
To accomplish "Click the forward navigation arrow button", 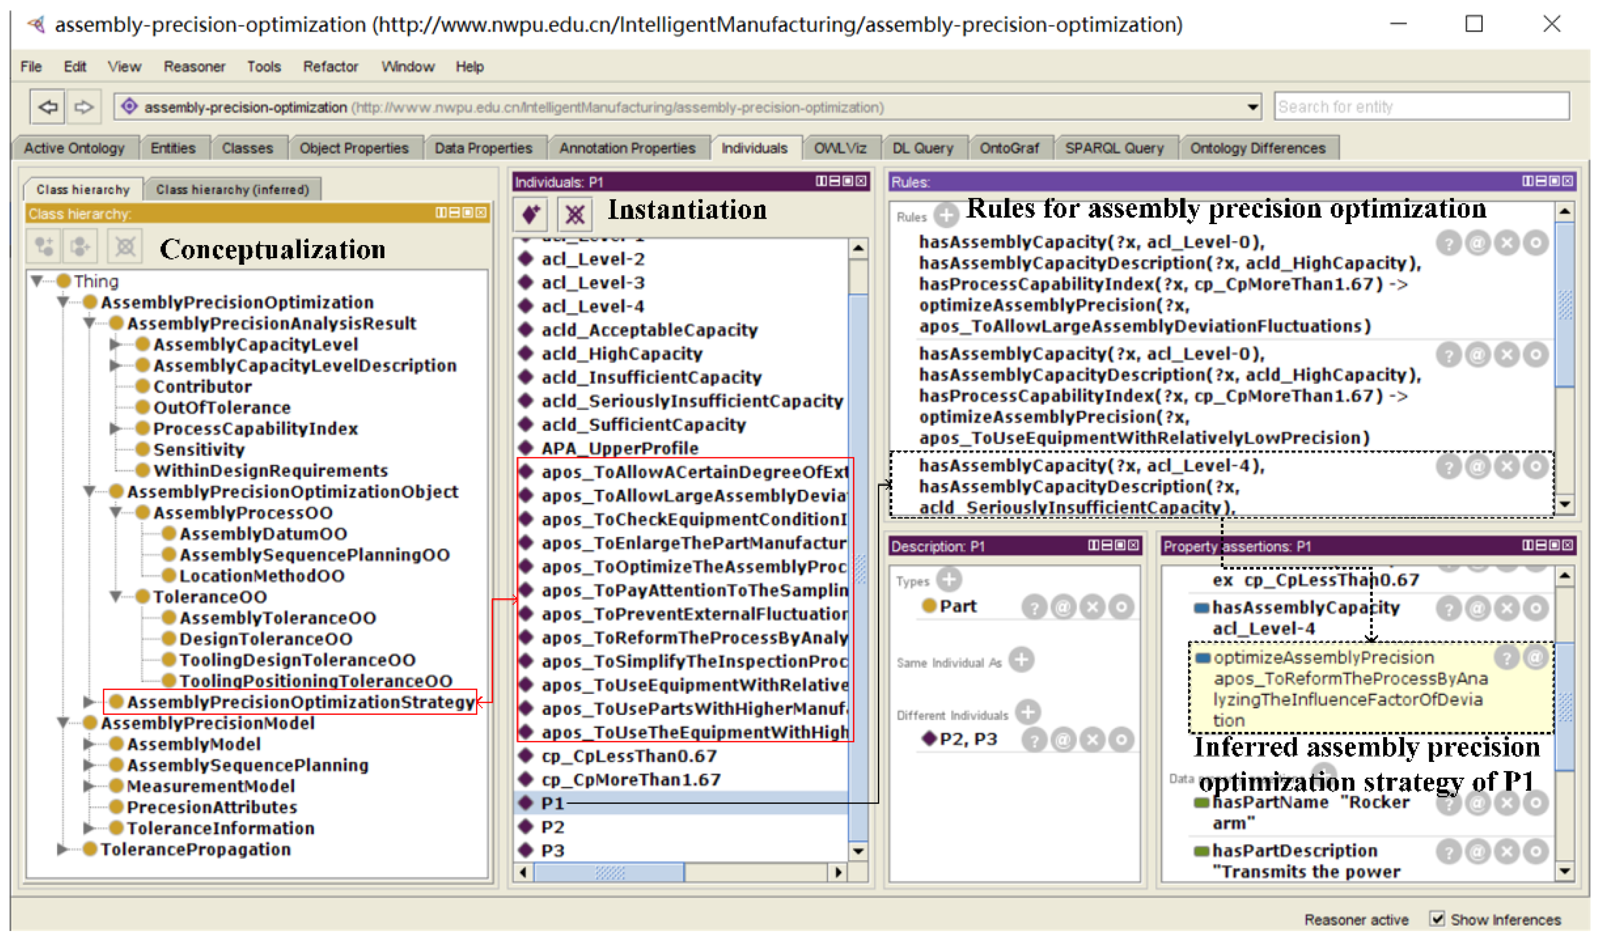I will point(84,107).
